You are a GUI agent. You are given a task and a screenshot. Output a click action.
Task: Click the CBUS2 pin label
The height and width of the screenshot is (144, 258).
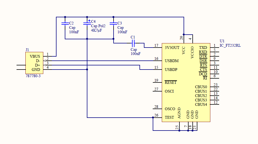pyautogui.click(x=201, y=96)
